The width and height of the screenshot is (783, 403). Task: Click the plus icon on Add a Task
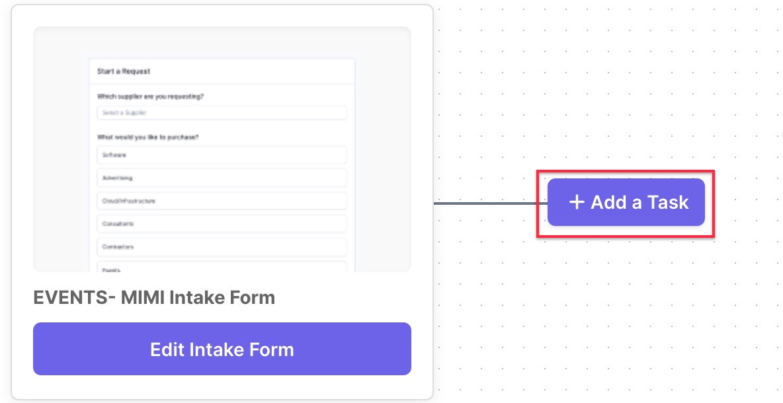(x=577, y=202)
